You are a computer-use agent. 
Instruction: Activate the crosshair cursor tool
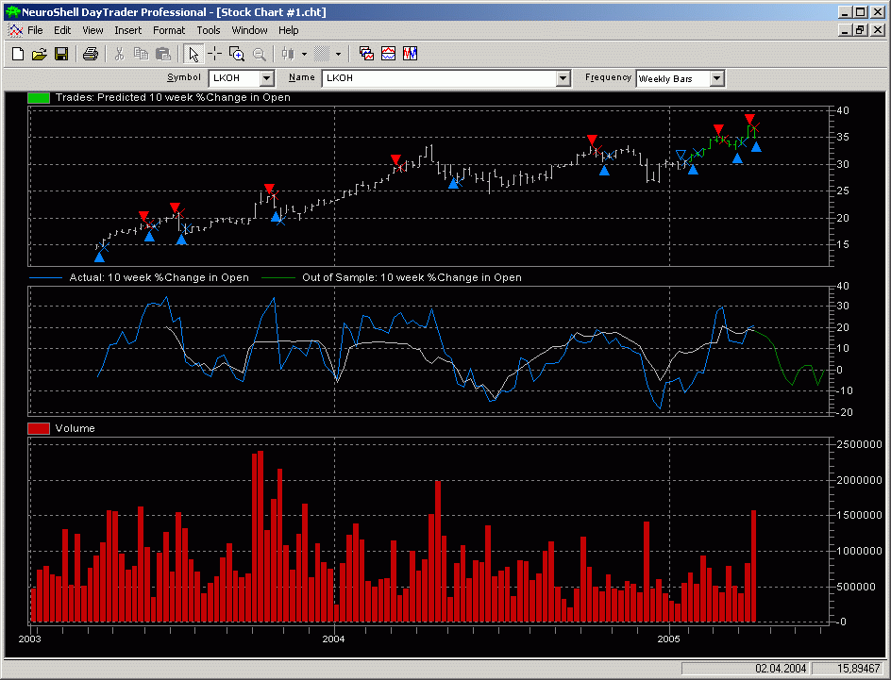pyautogui.click(x=215, y=54)
